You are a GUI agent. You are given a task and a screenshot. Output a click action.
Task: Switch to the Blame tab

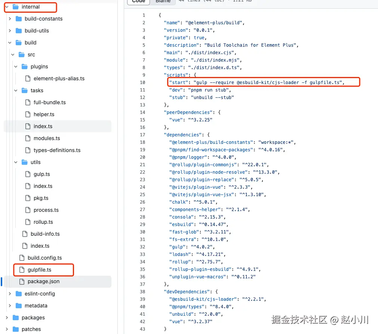tap(163, 1)
